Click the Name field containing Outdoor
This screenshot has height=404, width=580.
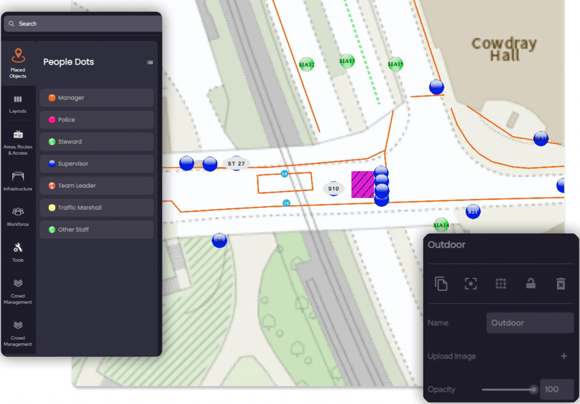tap(530, 323)
